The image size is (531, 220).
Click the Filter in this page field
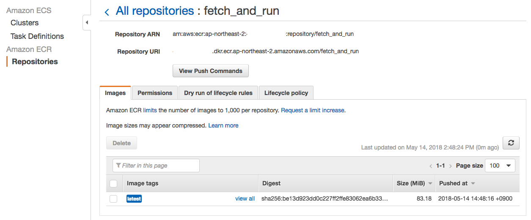(x=156, y=166)
